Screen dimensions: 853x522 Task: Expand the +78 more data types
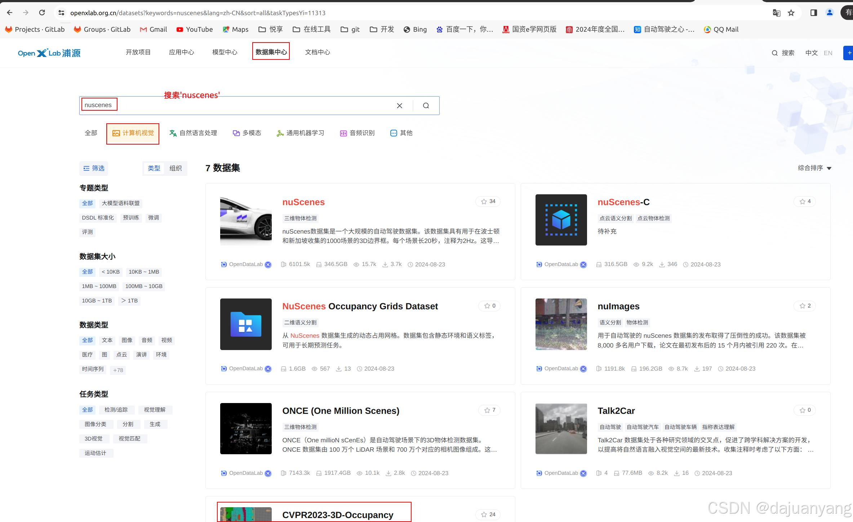coord(118,370)
